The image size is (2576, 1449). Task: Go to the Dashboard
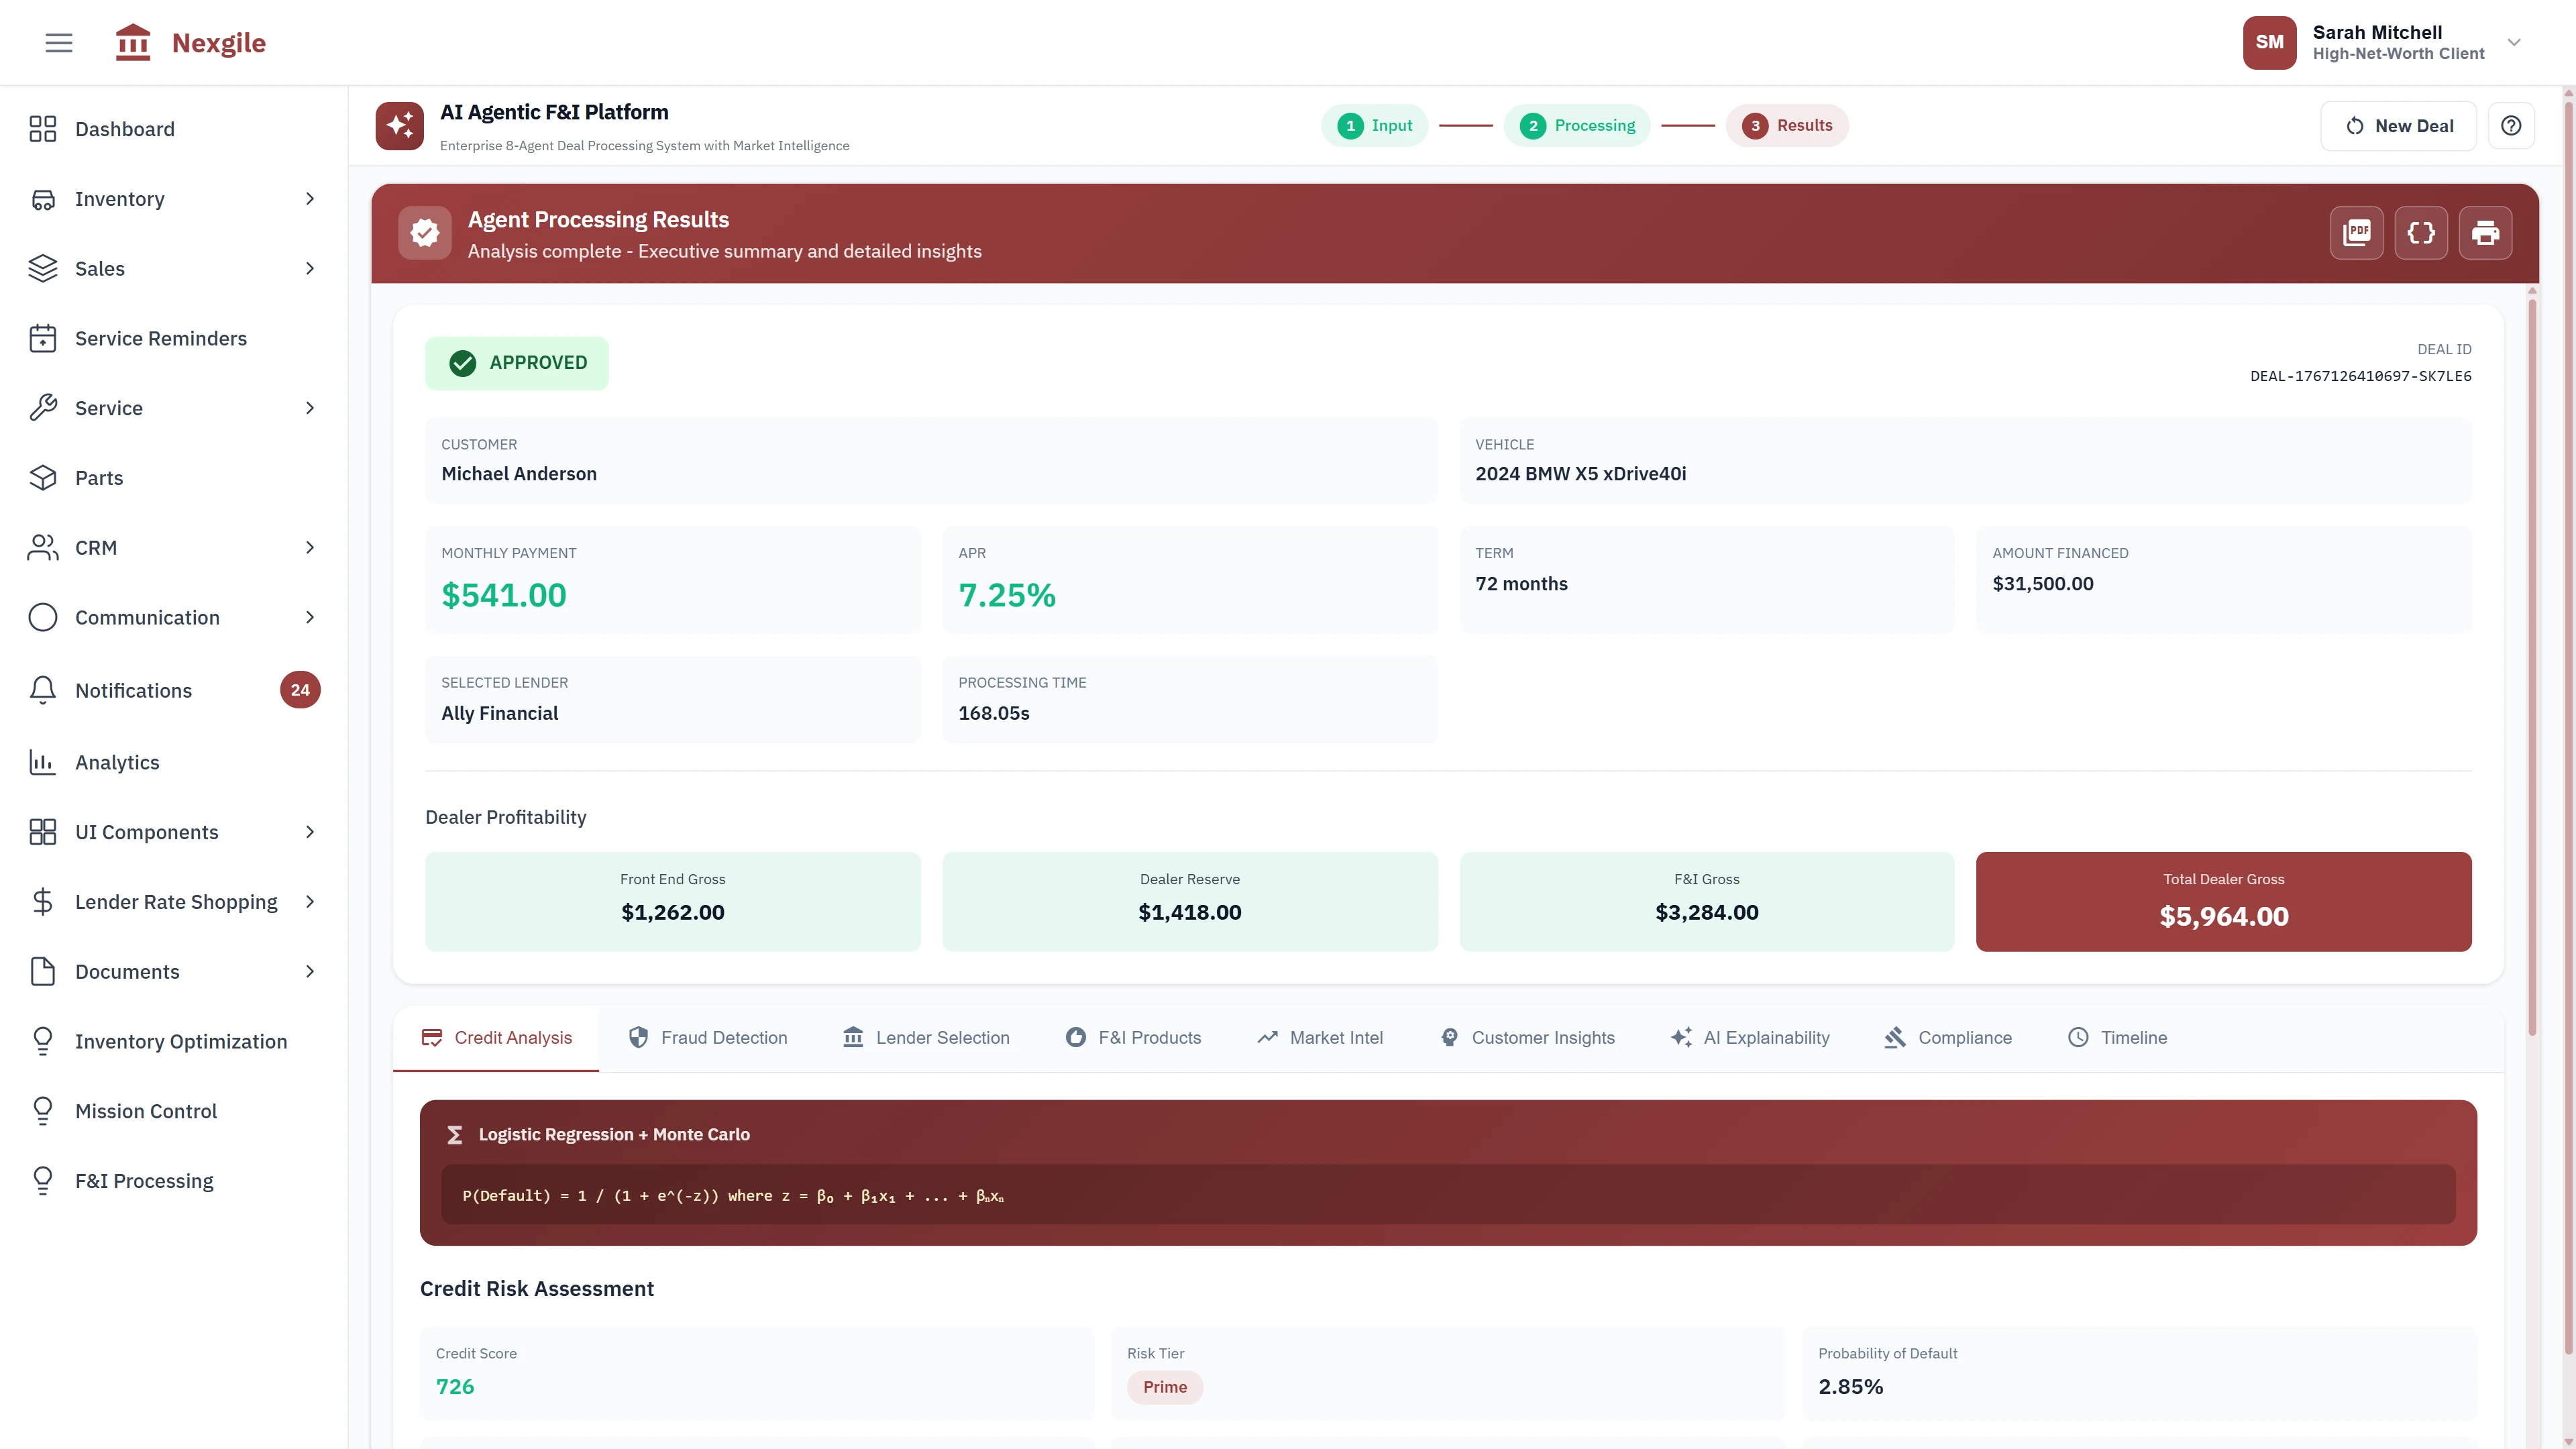coord(124,129)
